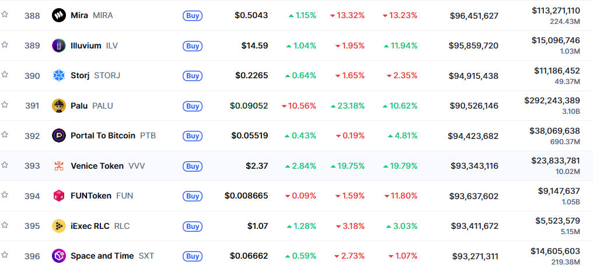Click the FUNToken logo icon
The width and height of the screenshot is (593, 268).
click(59, 196)
